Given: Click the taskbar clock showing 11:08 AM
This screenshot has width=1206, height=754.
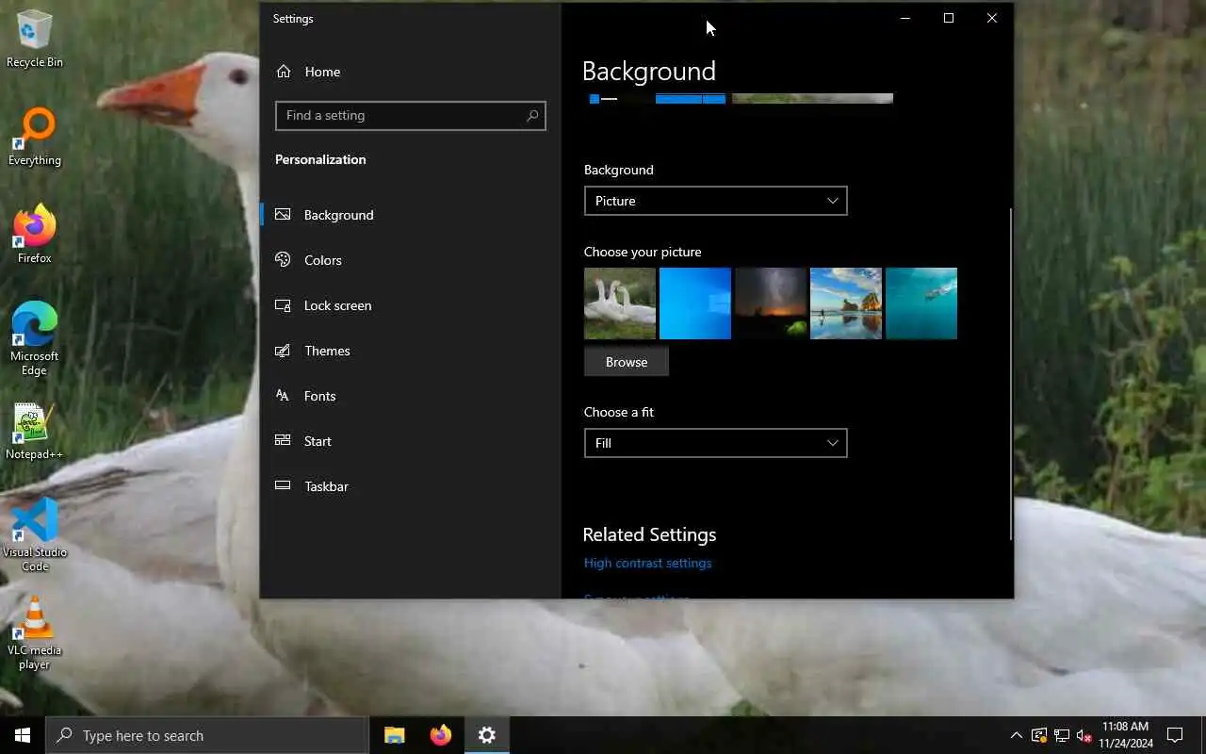Looking at the screenshot, I should pyautogui.click(x=1125, y=735).
